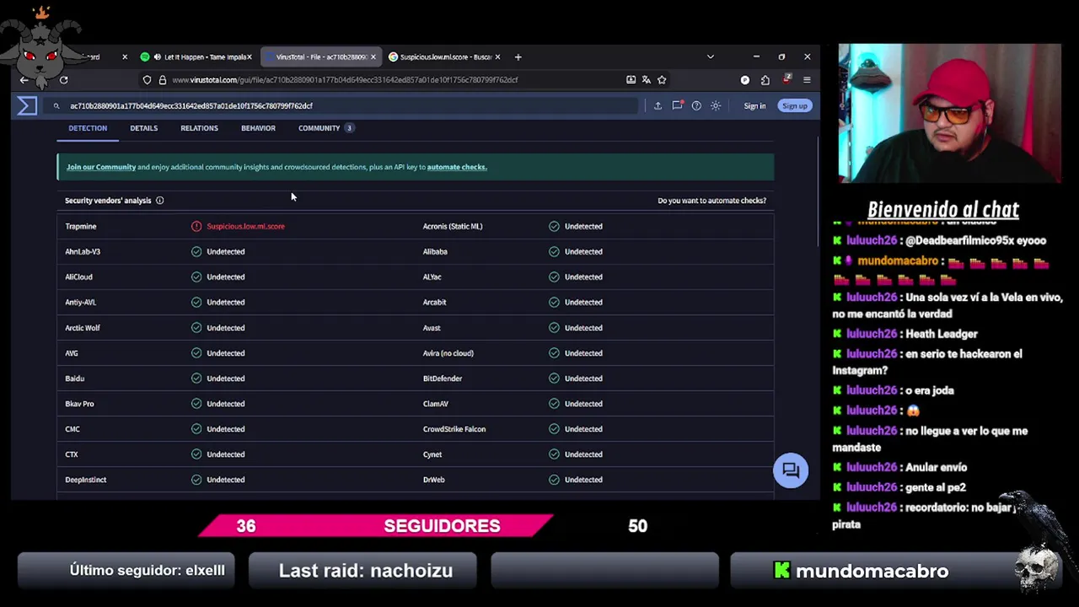
Task: Open the browser hamburger menu
Action: (x=807, y=80)
